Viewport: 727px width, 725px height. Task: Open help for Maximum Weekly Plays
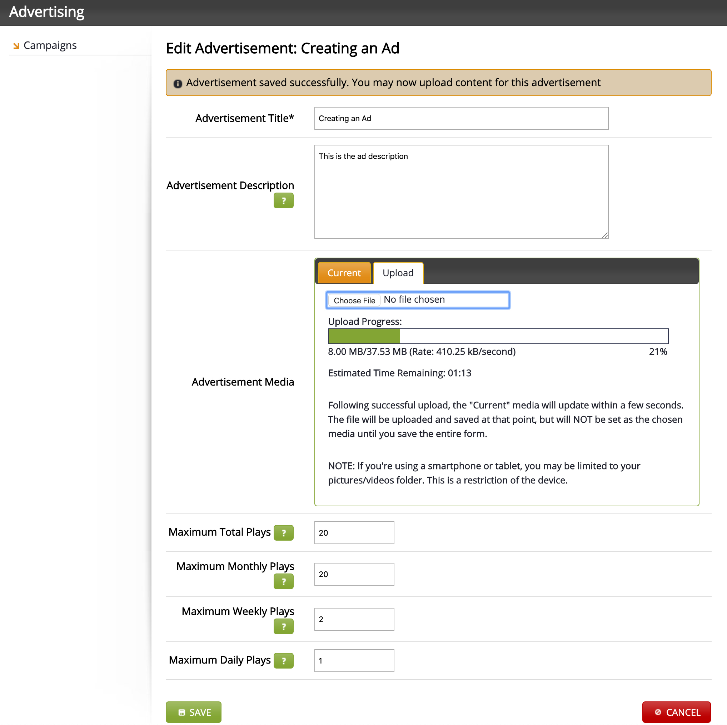(x=283, y=626)
